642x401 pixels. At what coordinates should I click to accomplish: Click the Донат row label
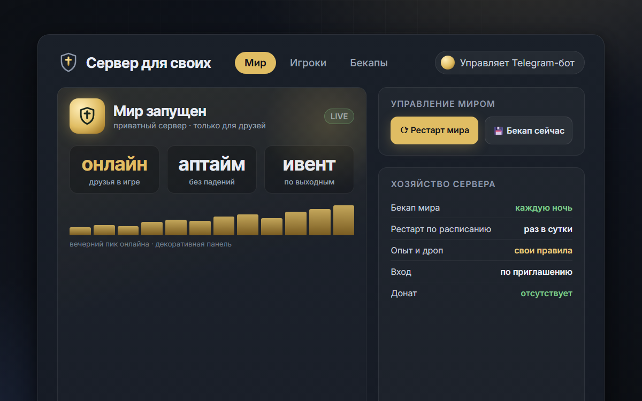[x=404, y=293]
